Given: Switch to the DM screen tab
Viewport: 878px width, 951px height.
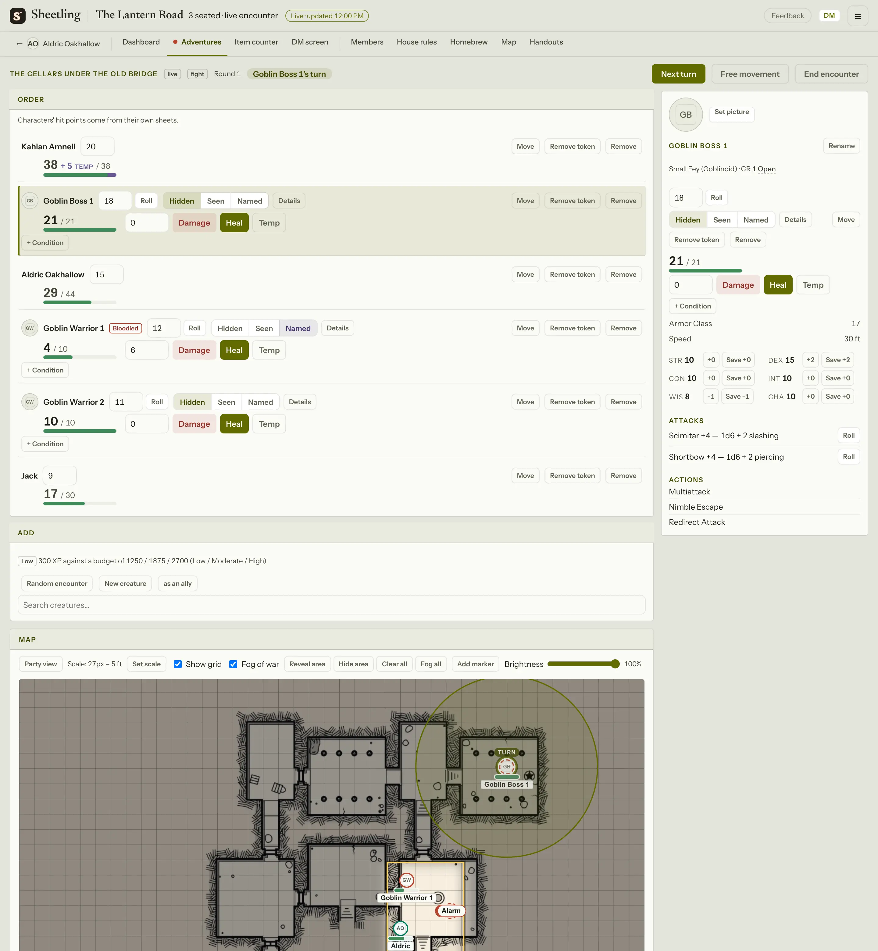Looking at the screenshot, I should [x=310, y=42].
